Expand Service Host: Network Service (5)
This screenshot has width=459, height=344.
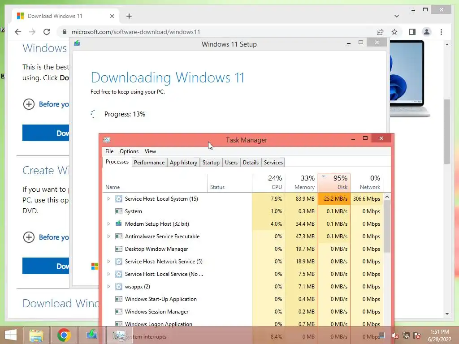pos(108,262)
